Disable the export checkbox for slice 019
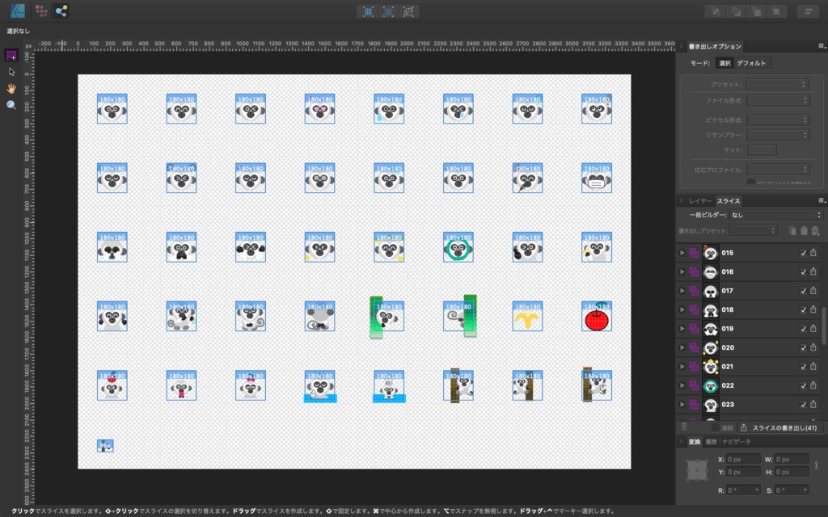 [803, 328]
